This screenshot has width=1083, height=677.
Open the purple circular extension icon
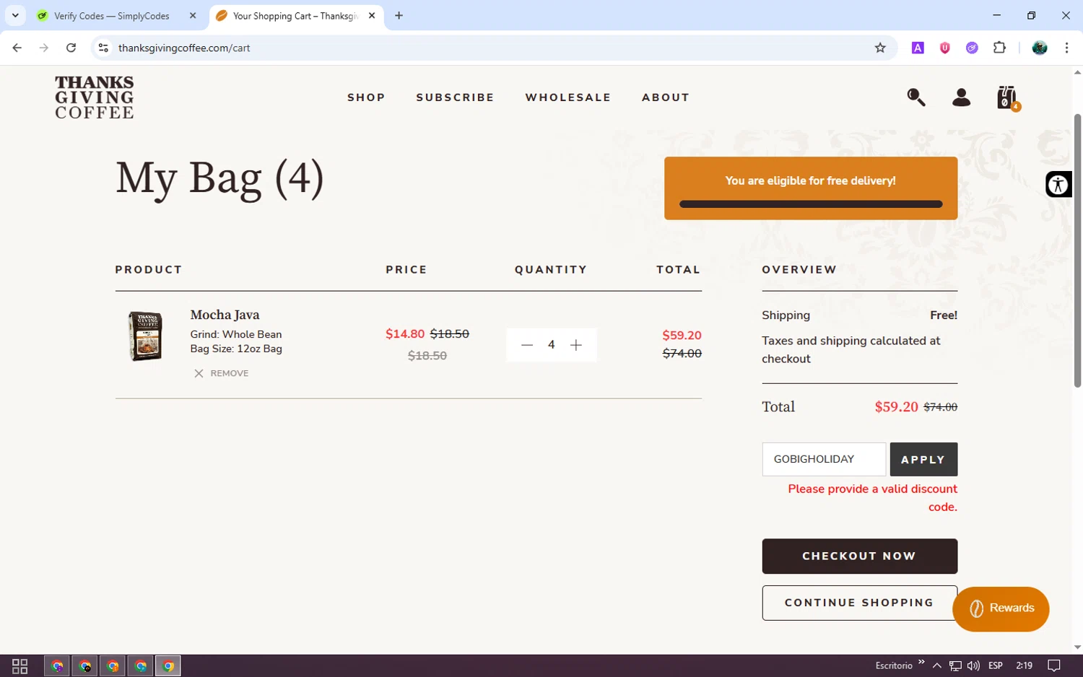click(x=973, y=48)
